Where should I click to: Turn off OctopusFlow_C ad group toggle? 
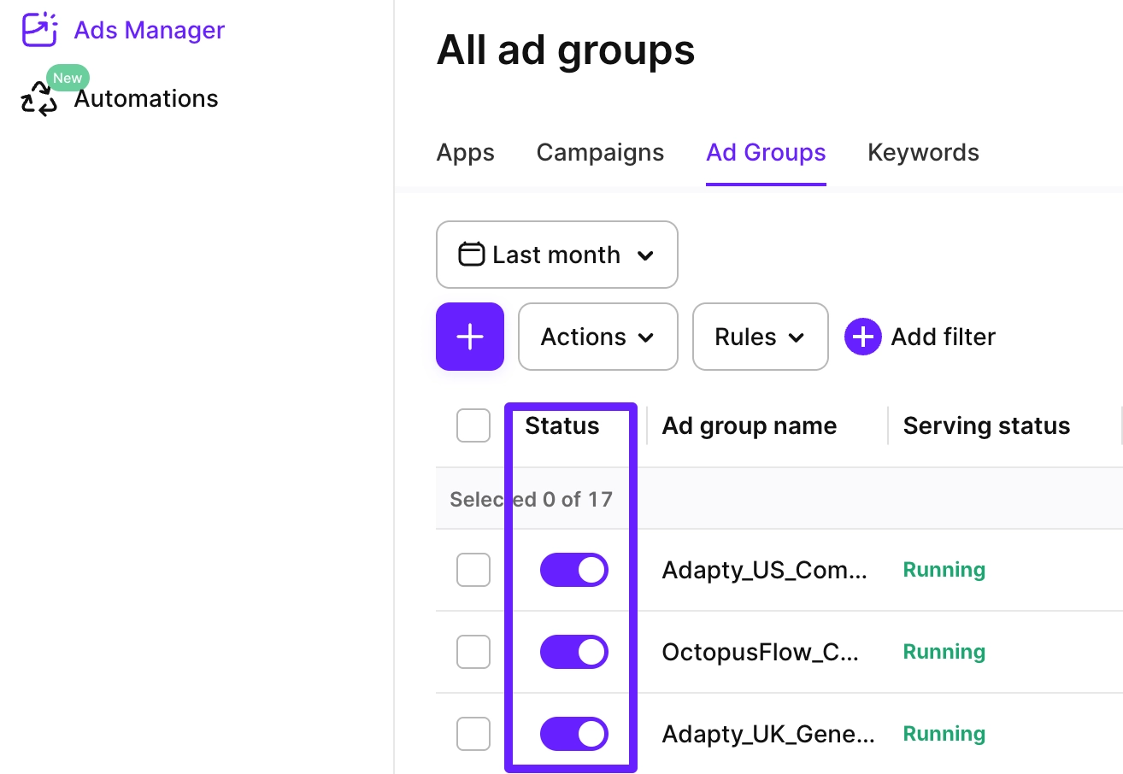pos(573,651)
